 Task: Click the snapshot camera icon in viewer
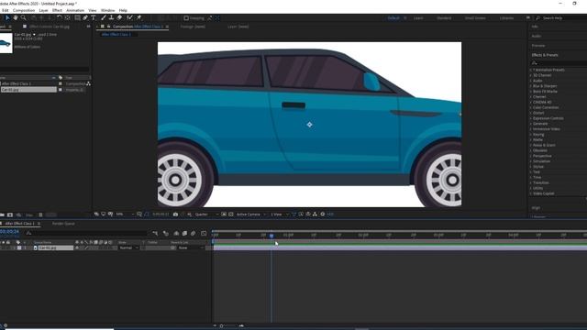coord(175,214)
